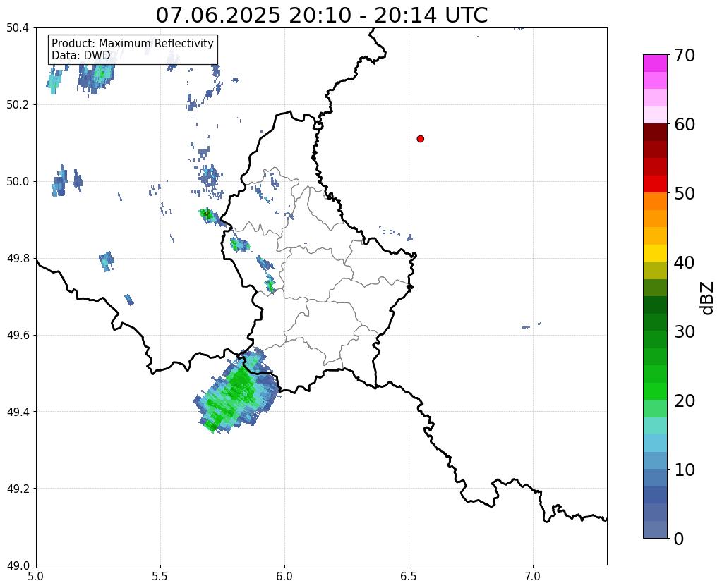The image size is (722, 588).
Task: Click the colorbar tick label 50
Action: click(x=685, y=193)
